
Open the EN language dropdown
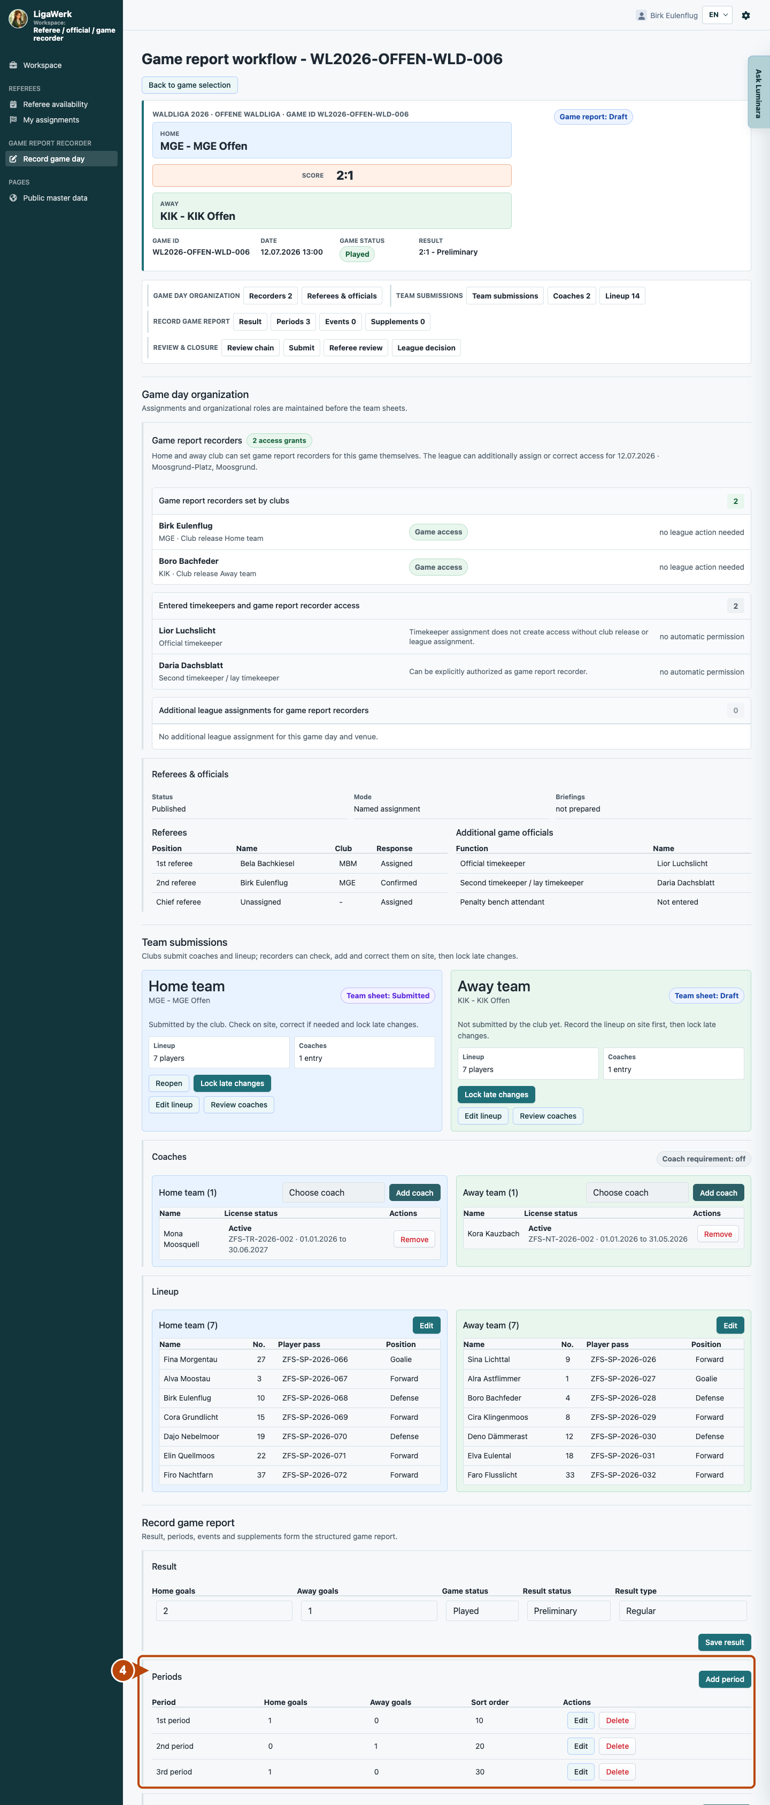[x=718, y=15]
